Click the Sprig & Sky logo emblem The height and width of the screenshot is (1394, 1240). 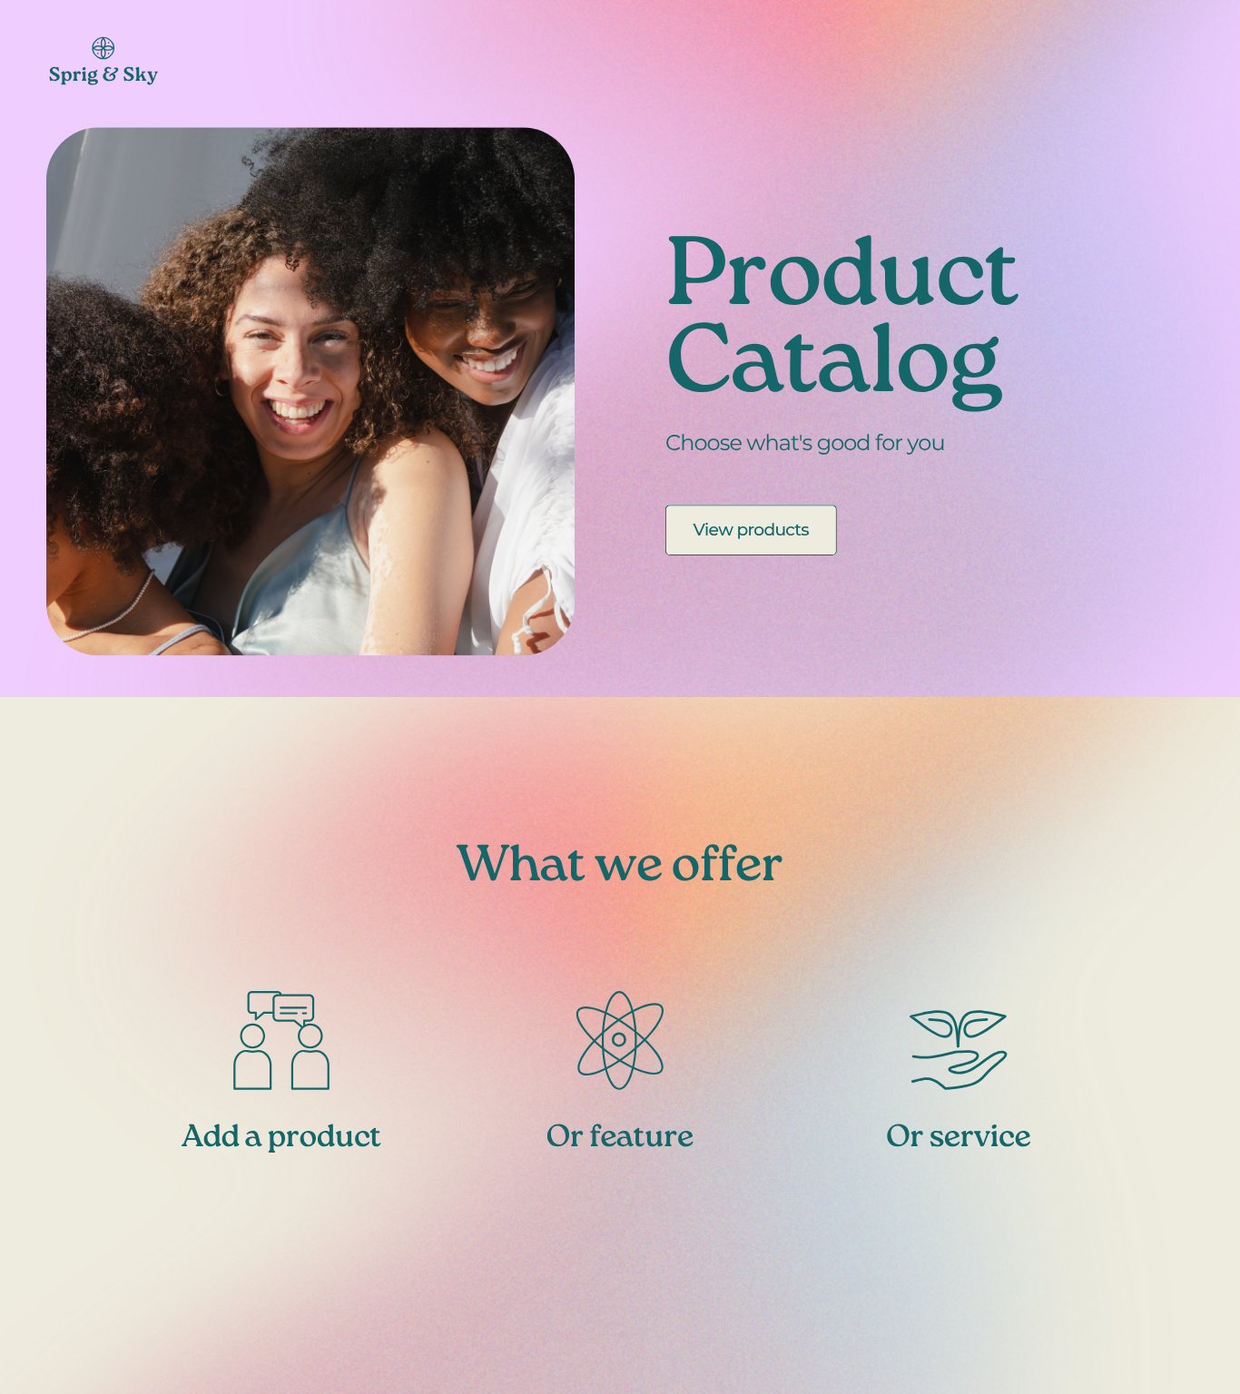coord(103,48)
